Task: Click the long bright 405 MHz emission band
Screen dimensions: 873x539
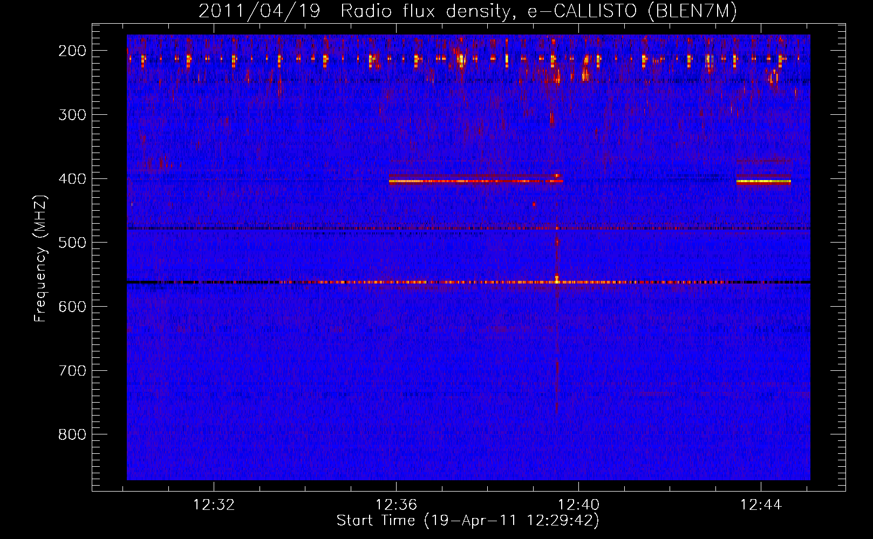Action: 476,181
